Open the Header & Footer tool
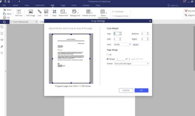Image resolution: width=195 pixels, height=116 pixels. [89, 13]
